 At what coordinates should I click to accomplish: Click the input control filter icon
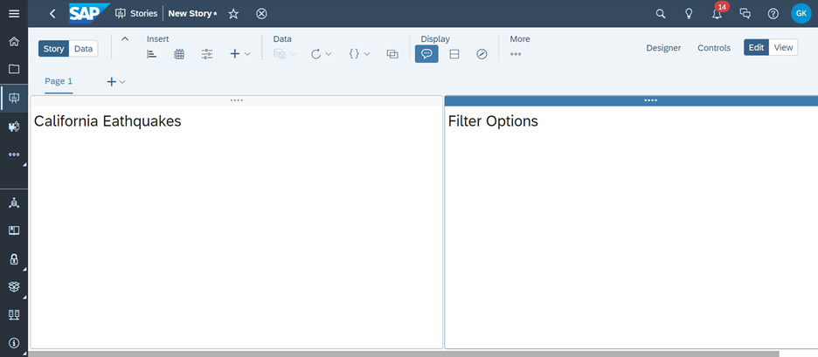tap(207, 54)
